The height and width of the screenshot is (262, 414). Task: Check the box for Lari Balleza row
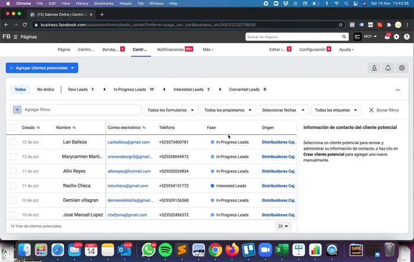click(x=13, y=142)
